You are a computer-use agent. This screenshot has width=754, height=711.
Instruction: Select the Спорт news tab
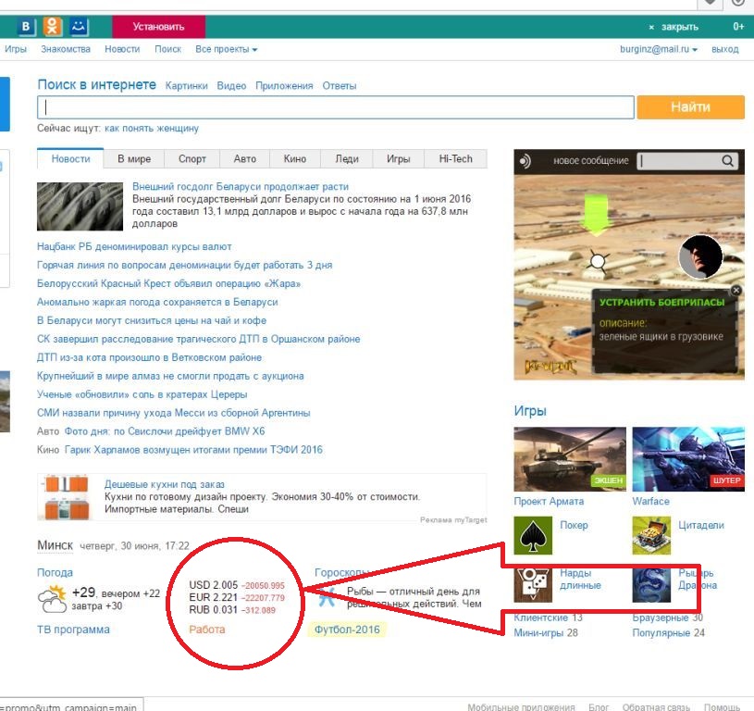(192, 158)
